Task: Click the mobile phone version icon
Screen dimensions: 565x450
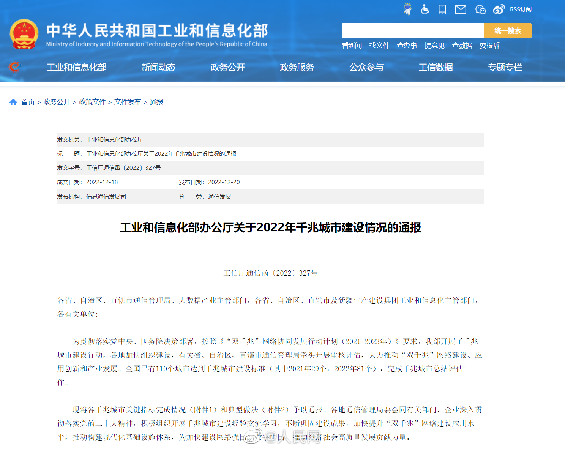Action: [442, 9]
